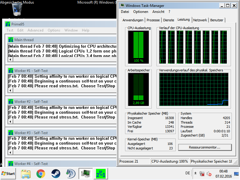Click the Laufzeit value 0:00:01:10
This screenshot has width=240, height=180.
pos(222,131)
